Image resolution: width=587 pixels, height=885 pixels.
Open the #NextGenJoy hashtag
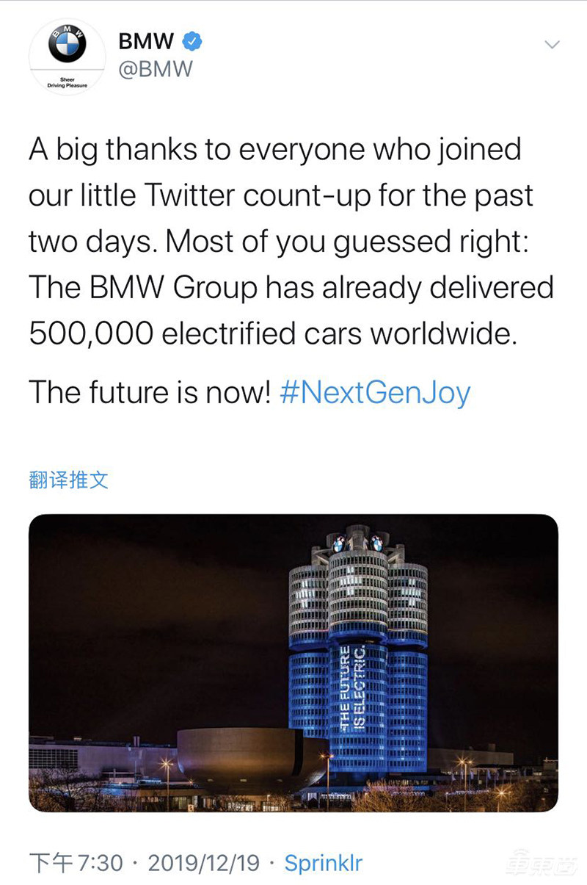[x=375, y=393]
